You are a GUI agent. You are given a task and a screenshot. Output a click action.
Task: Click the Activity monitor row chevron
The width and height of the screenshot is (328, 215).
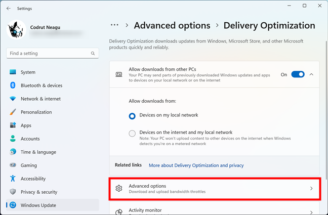point(311,212)
